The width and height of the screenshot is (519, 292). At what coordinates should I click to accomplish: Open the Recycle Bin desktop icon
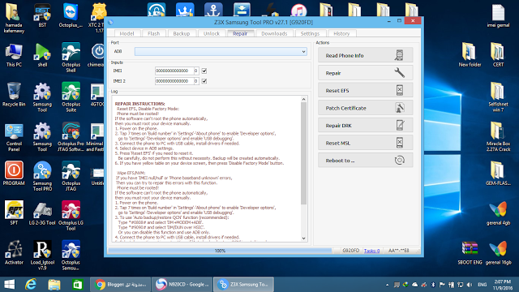click(14, 95)
